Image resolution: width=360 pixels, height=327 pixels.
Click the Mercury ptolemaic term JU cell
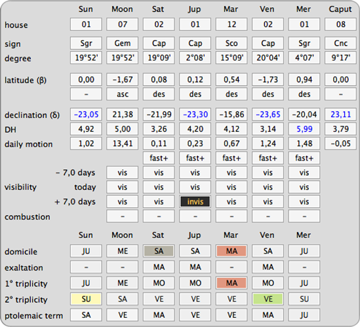(304, 315)
